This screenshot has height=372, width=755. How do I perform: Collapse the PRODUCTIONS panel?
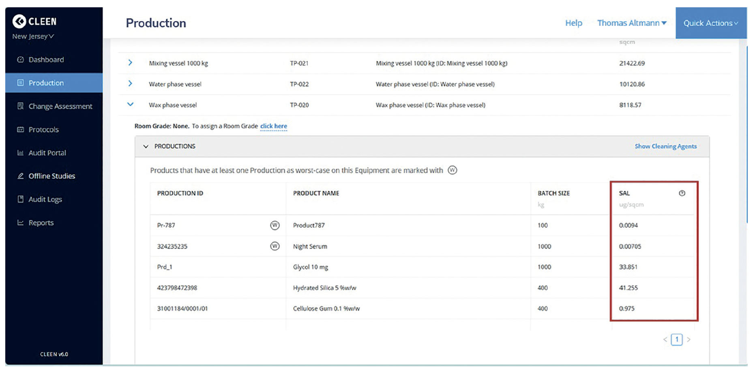pos(146,146)
